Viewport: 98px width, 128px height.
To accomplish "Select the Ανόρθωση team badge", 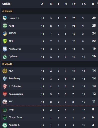I will pyautogui.click(x=5, y=79).
